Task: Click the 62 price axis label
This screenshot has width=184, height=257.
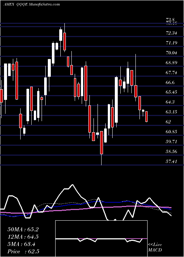Action: point(169,122)
